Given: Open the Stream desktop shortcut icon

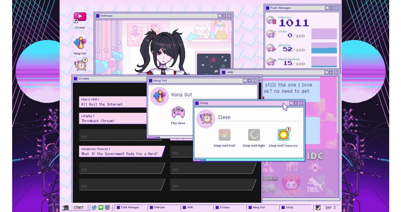Looking at the screenshot, I should pos(80,18).
